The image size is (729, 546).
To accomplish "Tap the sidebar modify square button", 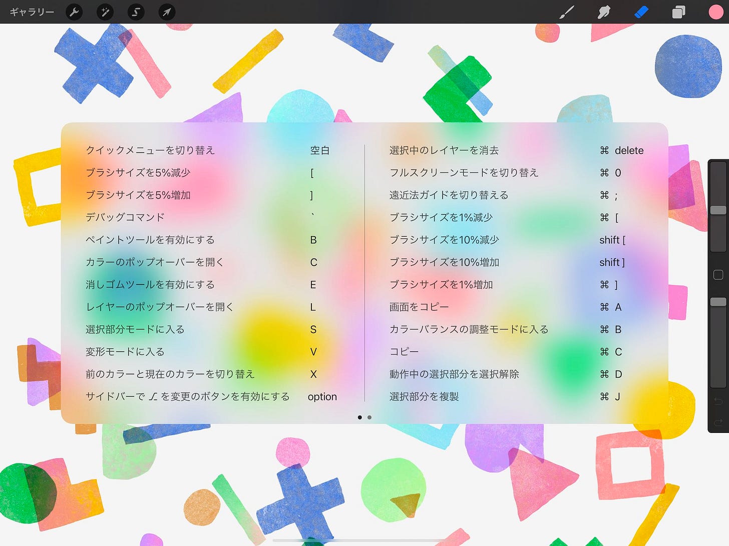I will pyautogui.click(x=718, y=274).
